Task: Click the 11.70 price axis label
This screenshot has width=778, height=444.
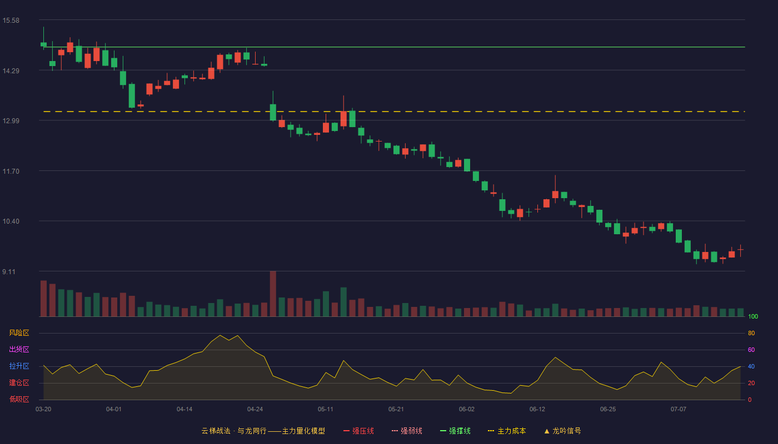Action: (x=11, y=171)
